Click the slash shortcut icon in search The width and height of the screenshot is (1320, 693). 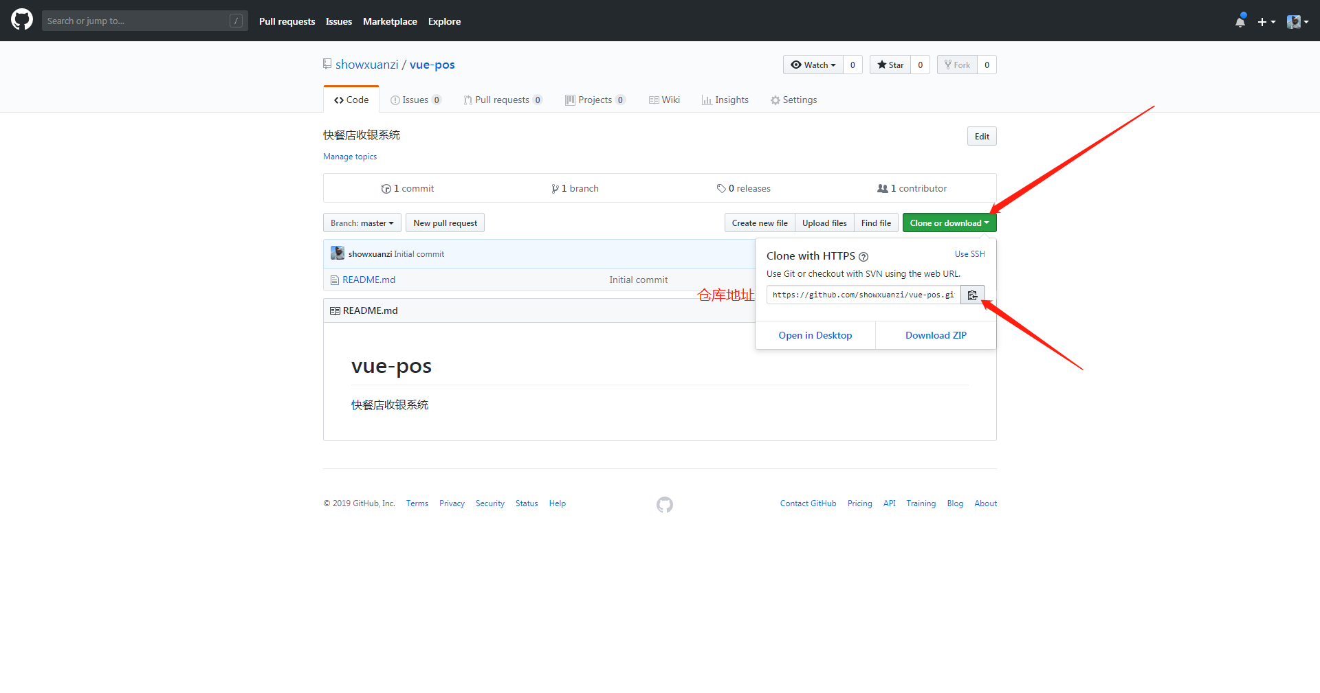coord(236,21)
